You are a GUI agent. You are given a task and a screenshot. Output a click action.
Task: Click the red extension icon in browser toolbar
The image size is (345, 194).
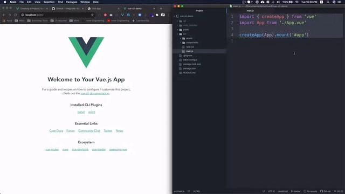point(106,15)
